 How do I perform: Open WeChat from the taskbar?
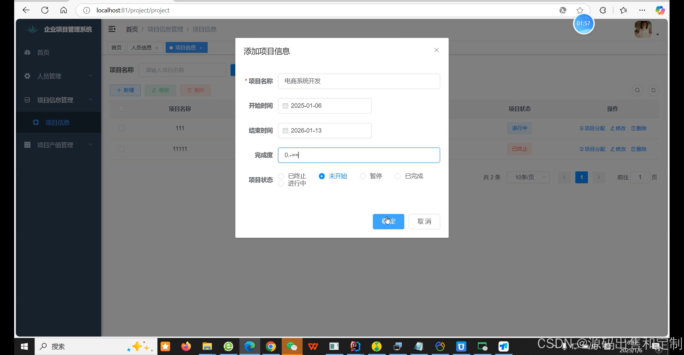click(x=292, y=346)
